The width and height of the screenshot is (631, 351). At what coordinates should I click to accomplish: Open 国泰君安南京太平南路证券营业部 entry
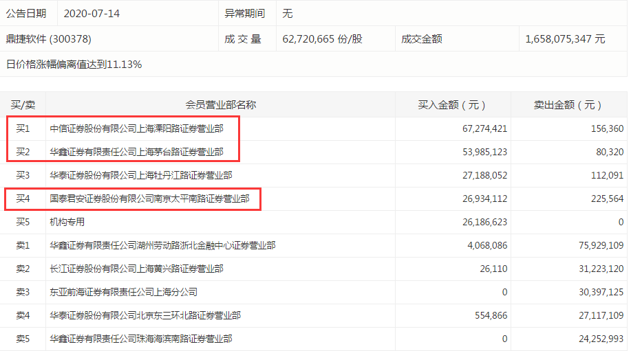coord(149,199)
